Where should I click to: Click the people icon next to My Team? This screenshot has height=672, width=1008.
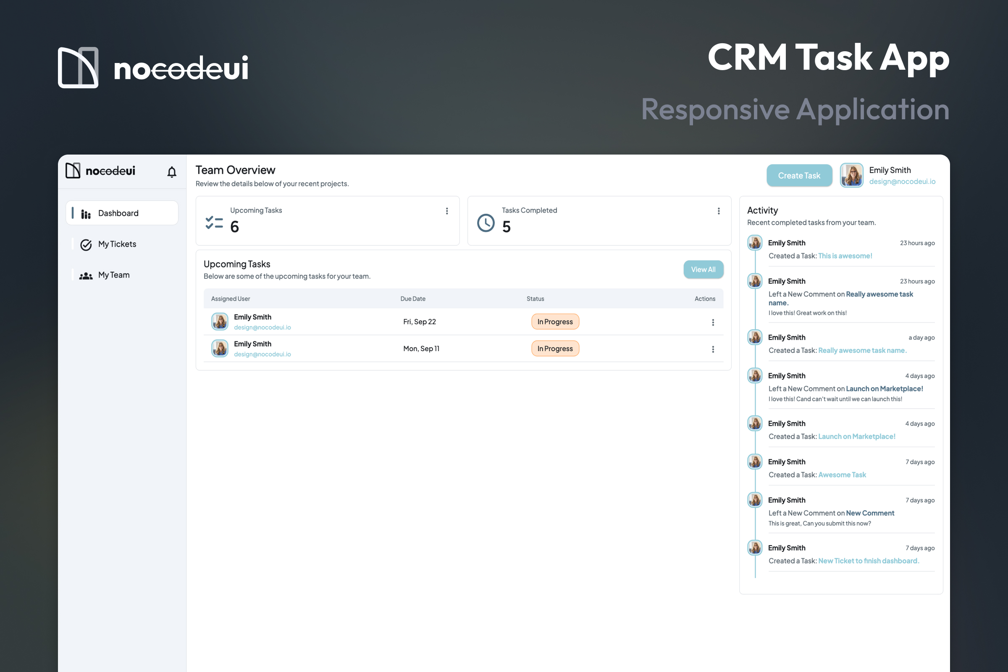(x=86, y=275)
